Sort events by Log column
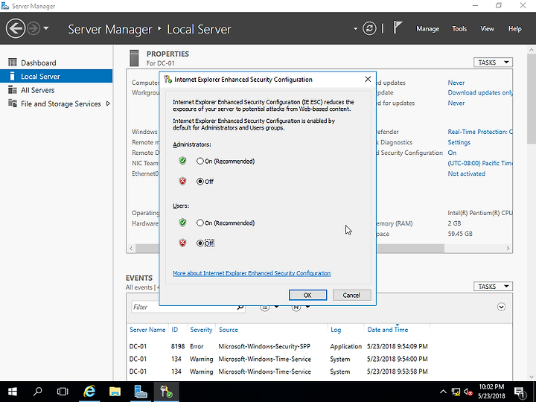Image resolution: width=536 pixels, height=402 pixels. pyautogui.click(x=336, y=330)
